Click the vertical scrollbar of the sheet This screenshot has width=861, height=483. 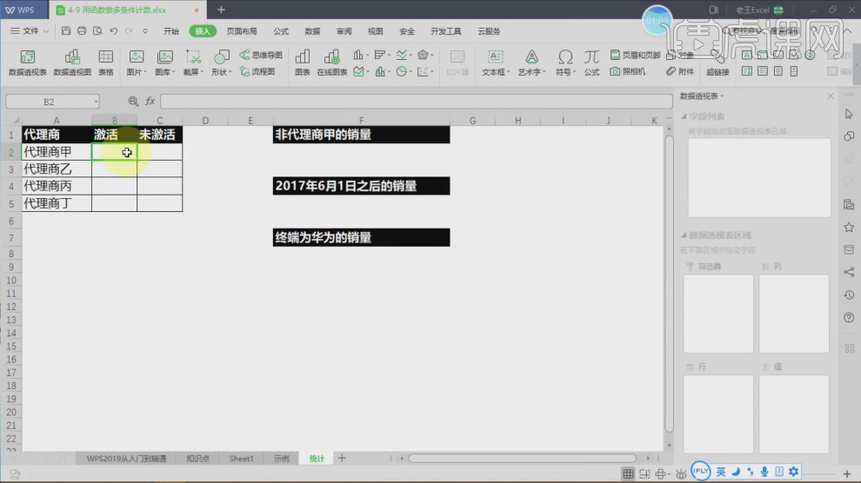point(669,282)
